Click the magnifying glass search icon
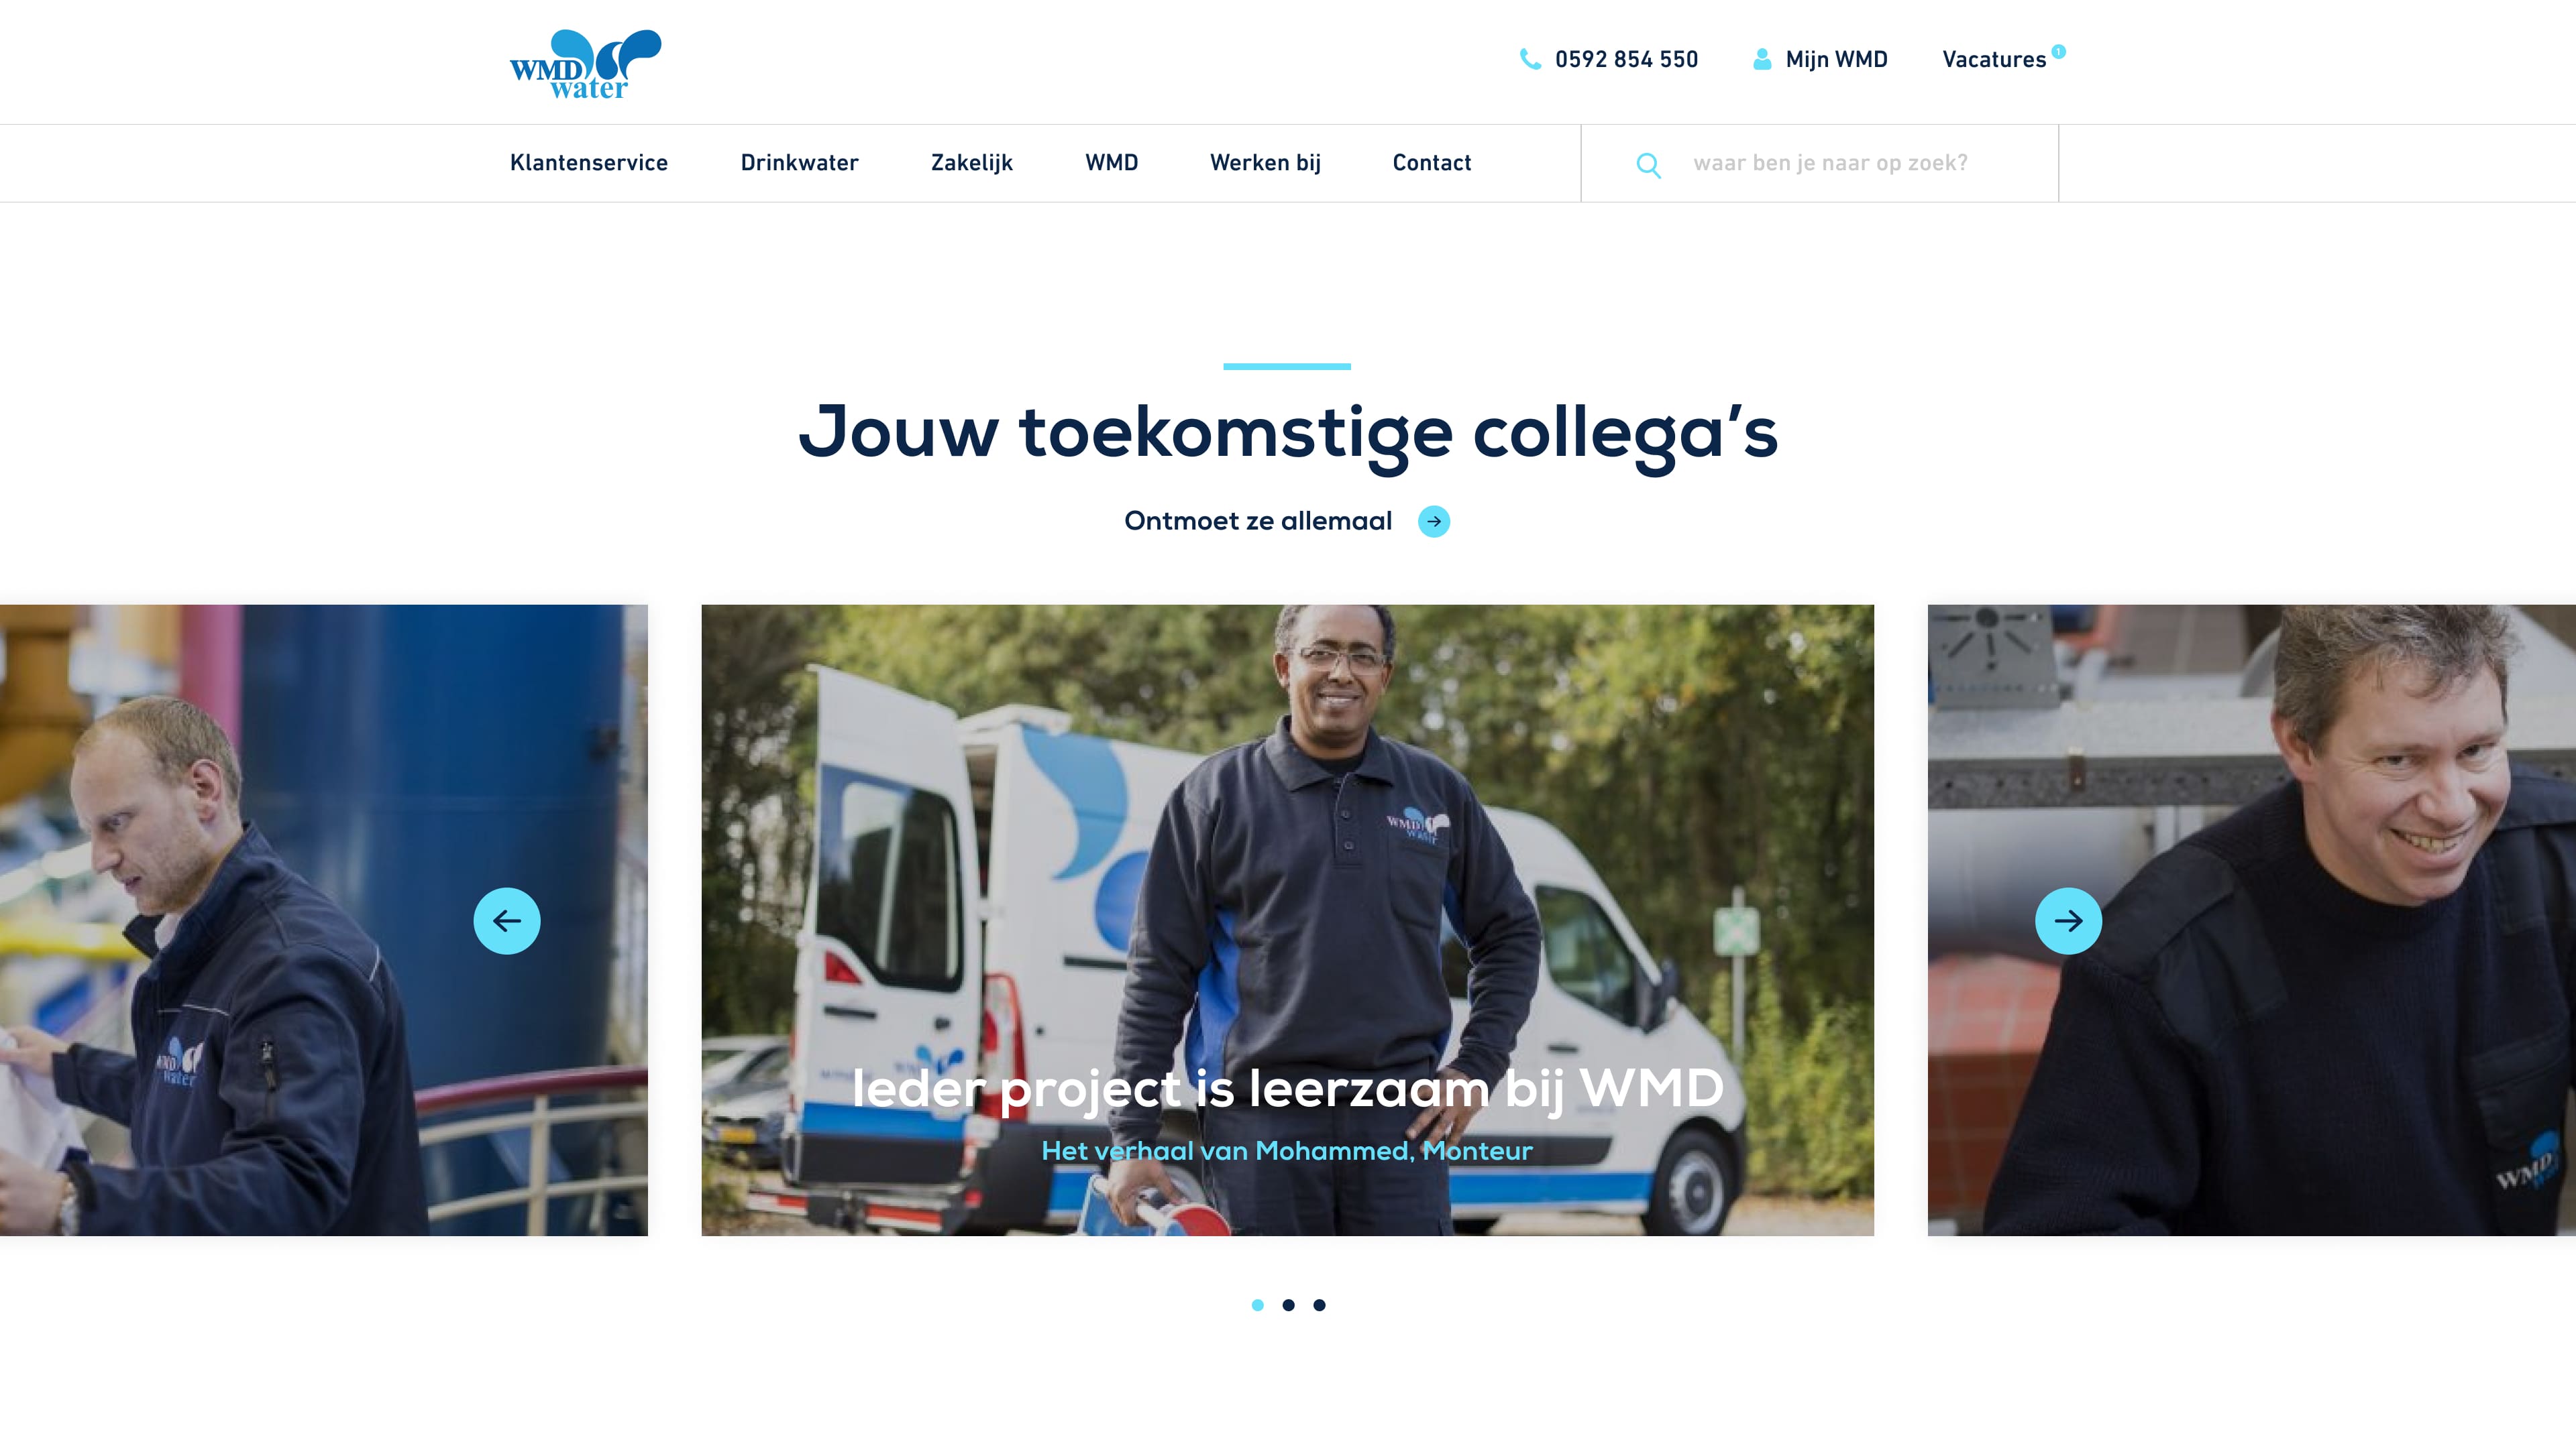Screen dimensions: 2576x1448 tap(1648, 164)
